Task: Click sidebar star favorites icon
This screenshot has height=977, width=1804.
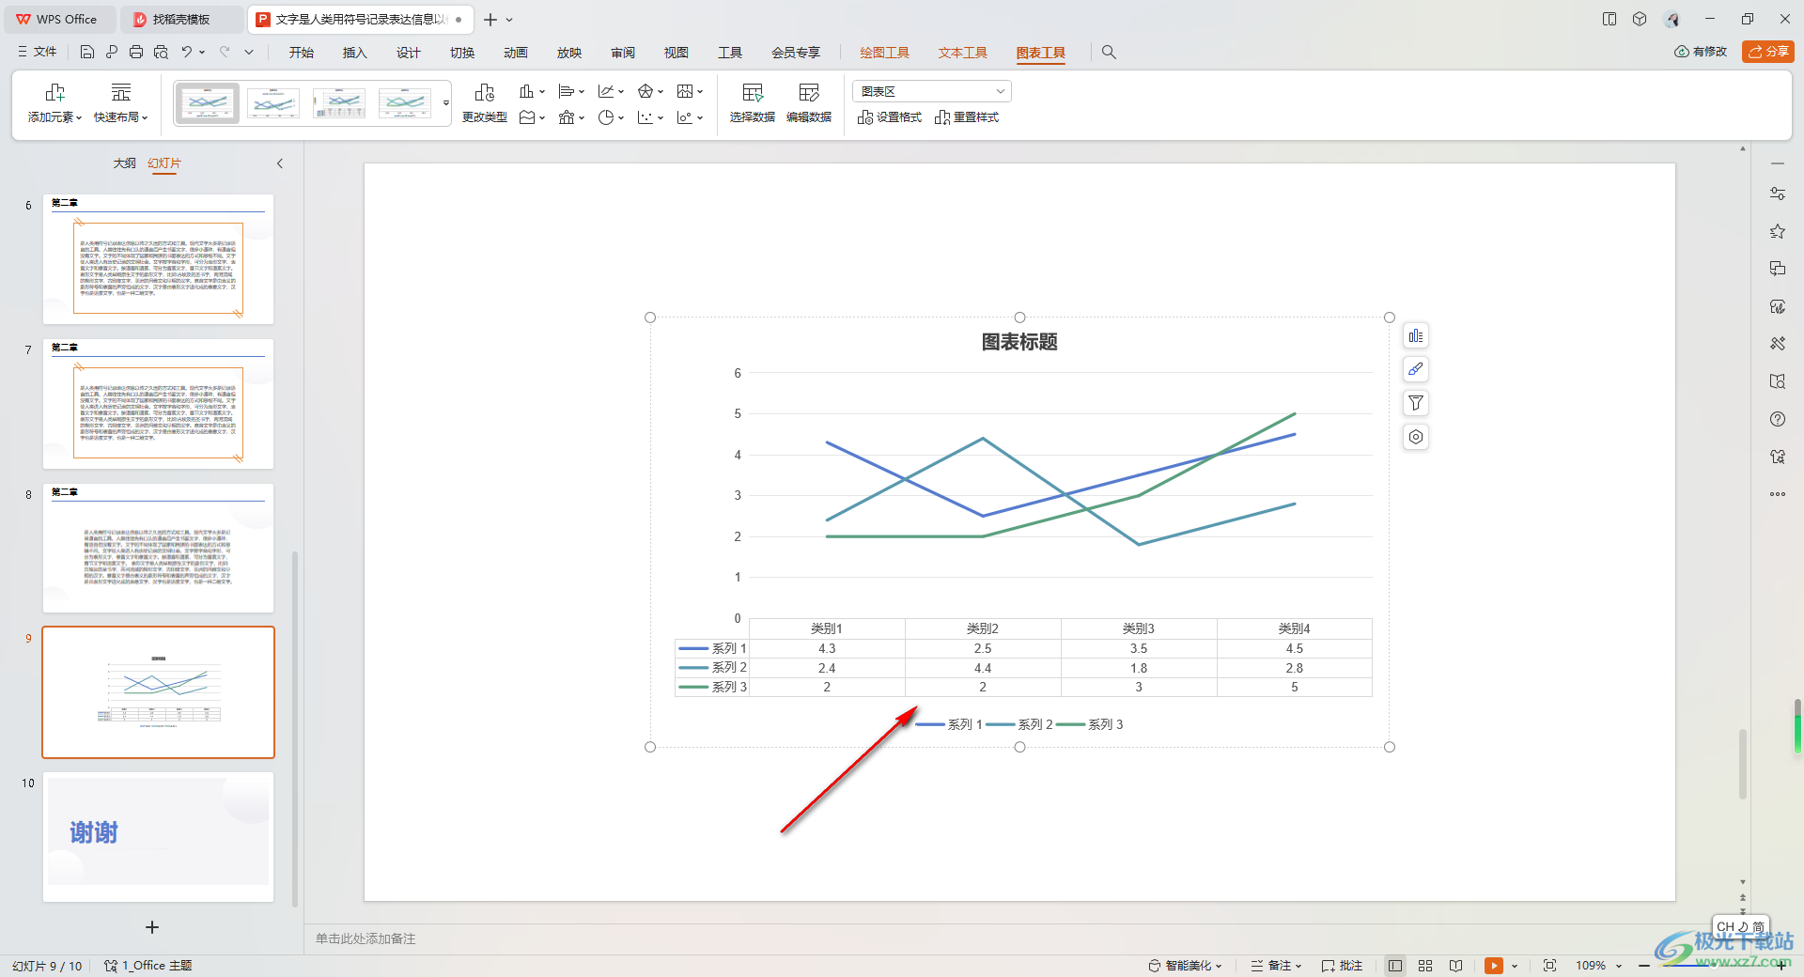Action: click(x=1778, y=231)
